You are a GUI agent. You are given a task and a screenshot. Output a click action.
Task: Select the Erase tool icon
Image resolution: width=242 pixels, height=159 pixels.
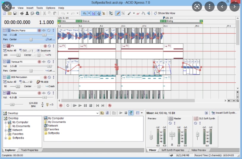(x=138, y=13)
